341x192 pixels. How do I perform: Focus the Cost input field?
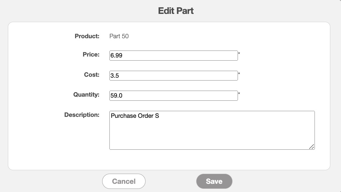pyautogui.click(x=173, y=76)
